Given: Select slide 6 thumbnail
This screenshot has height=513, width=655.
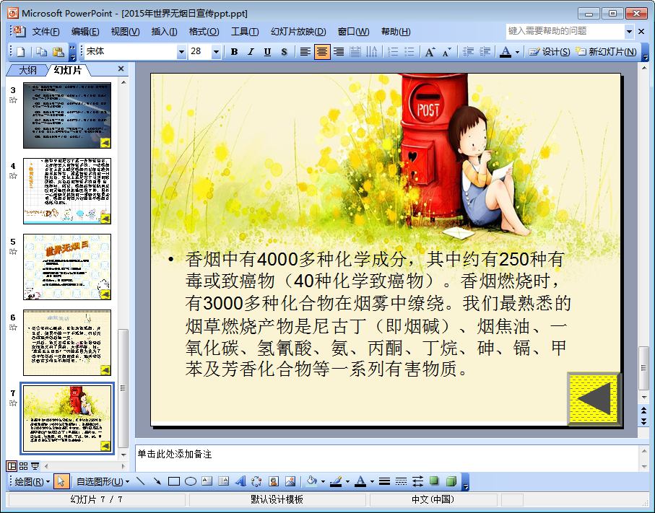Looking at the screenshot, I should 67,343.
